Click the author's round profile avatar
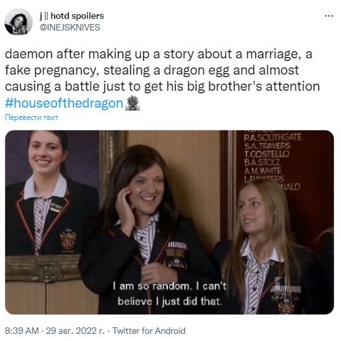The image size is (341, 341). click(19, 22)
